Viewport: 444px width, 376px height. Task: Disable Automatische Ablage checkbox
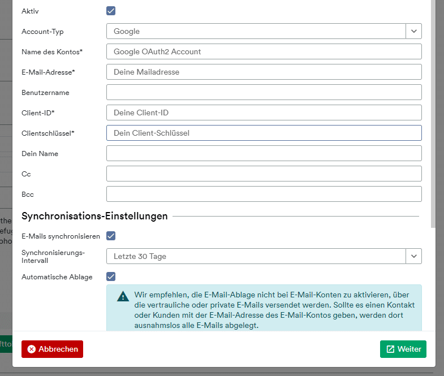[x=111, y=276]
